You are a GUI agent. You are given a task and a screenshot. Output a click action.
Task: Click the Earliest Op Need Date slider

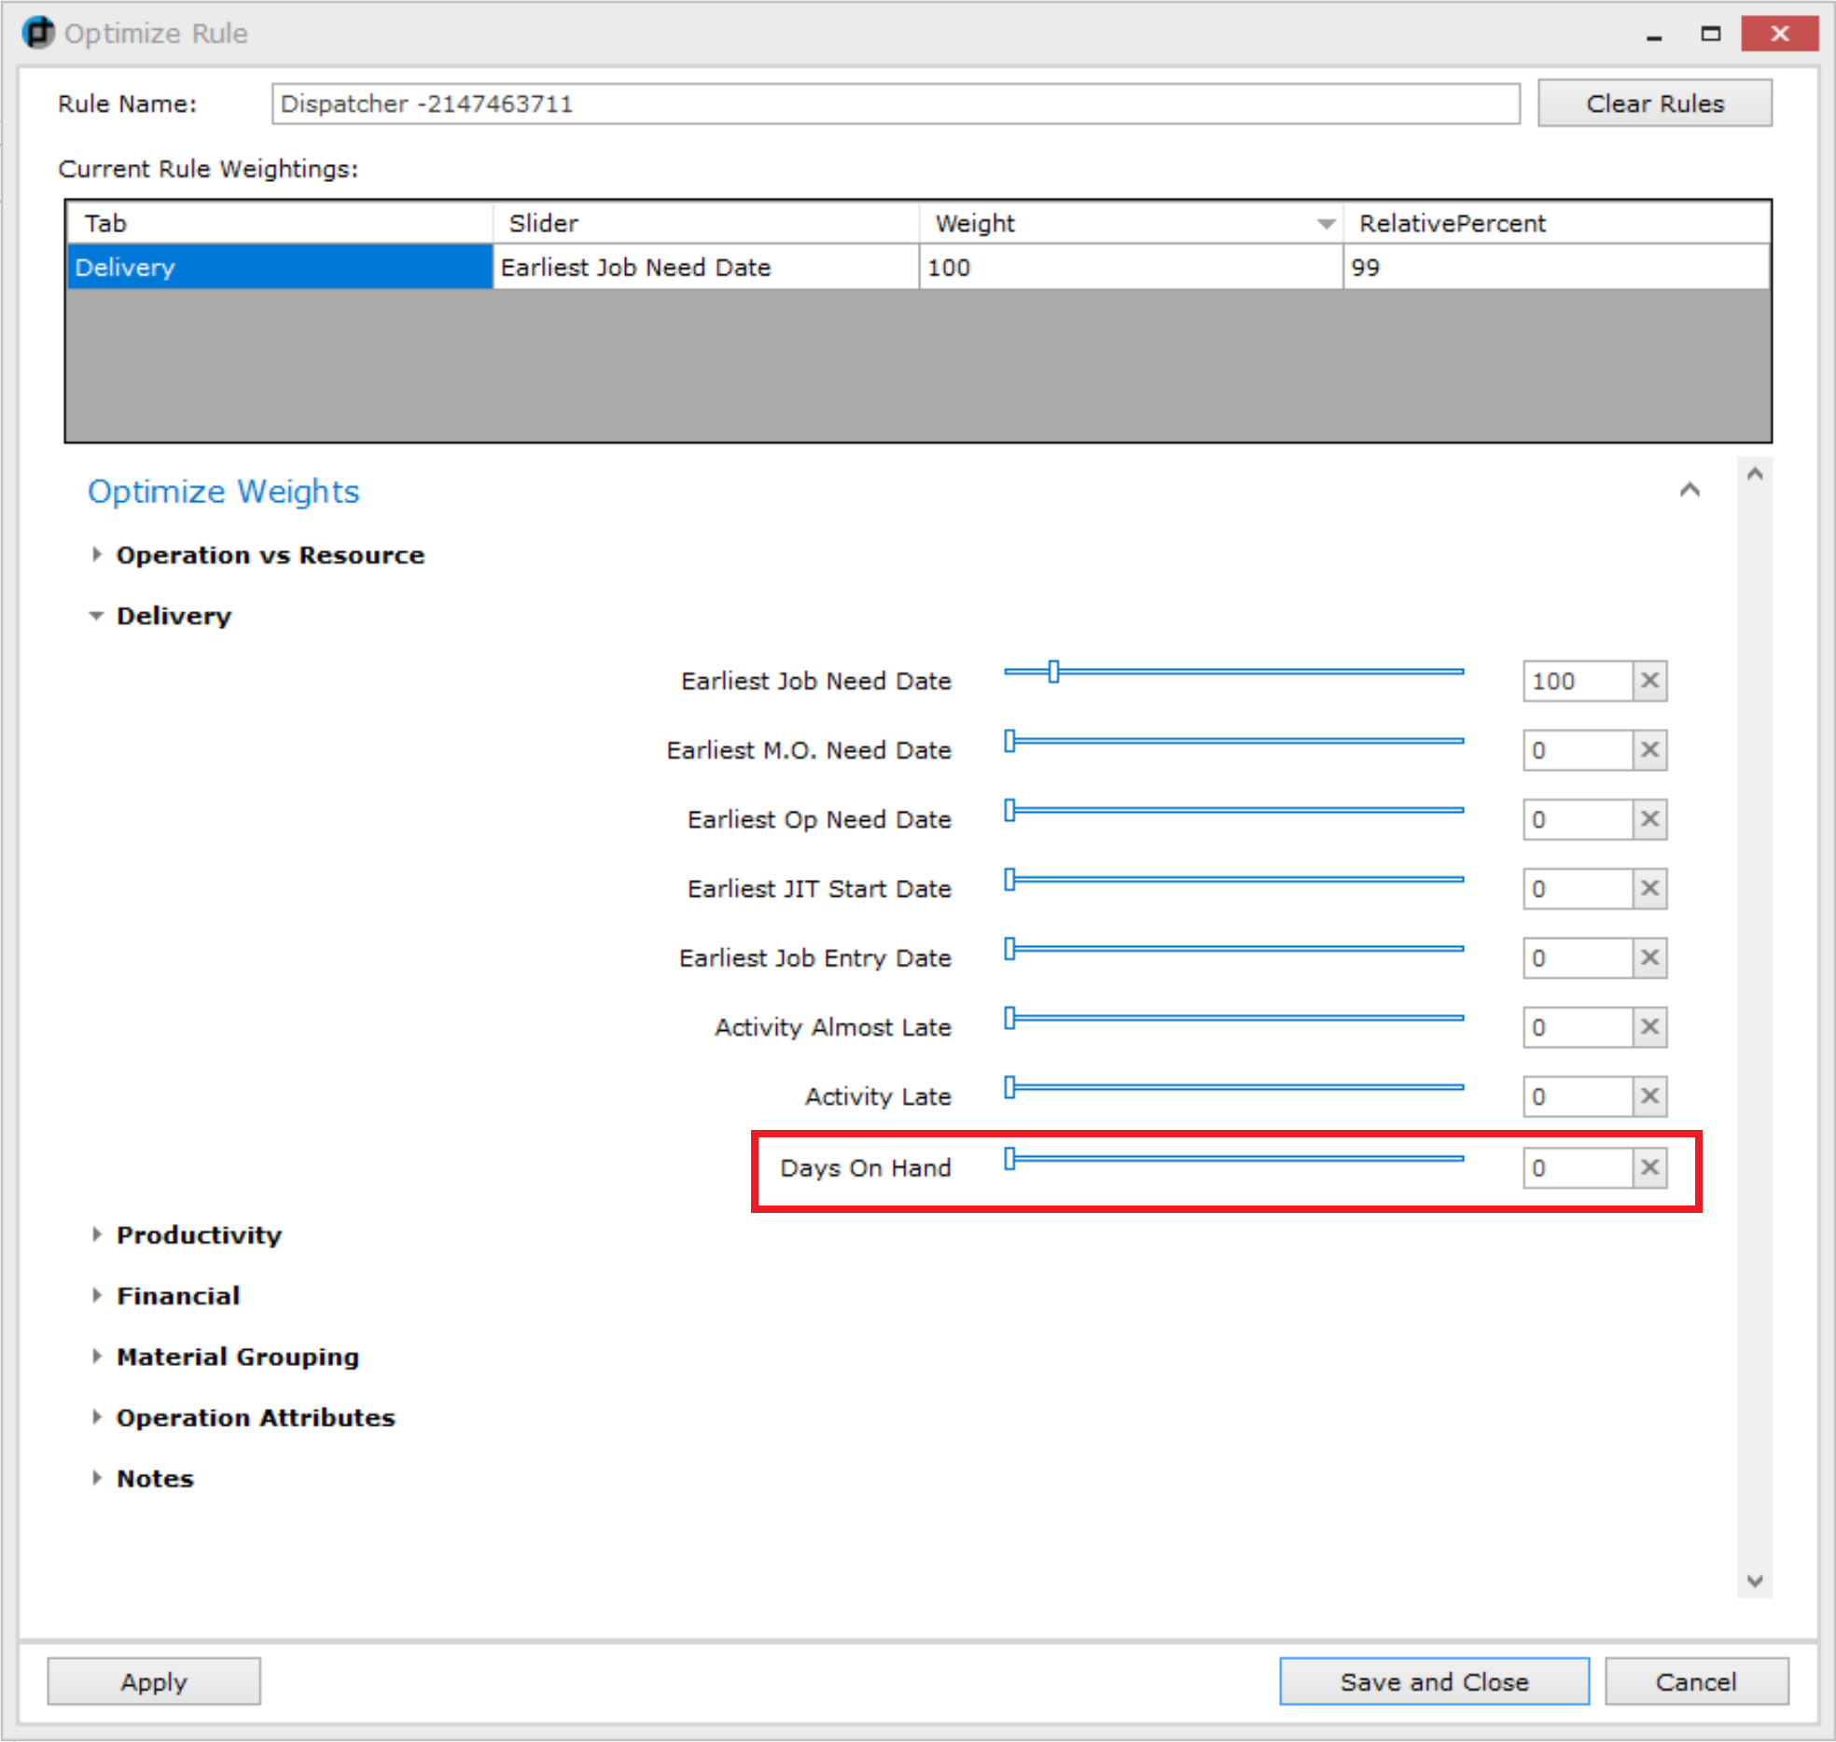coord(1233,810)
